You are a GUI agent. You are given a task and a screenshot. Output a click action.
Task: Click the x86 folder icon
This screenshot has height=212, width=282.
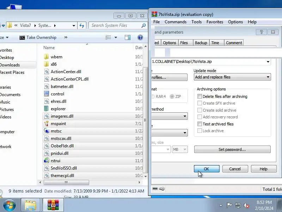[46, 64]
